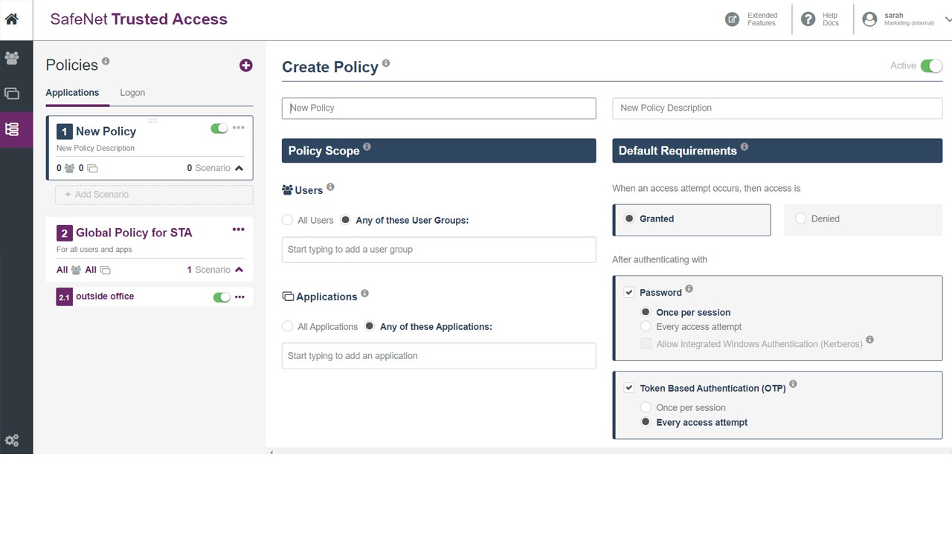
Task: Click the Home icon in top-left corner
Action: click(x=12, y=19)
